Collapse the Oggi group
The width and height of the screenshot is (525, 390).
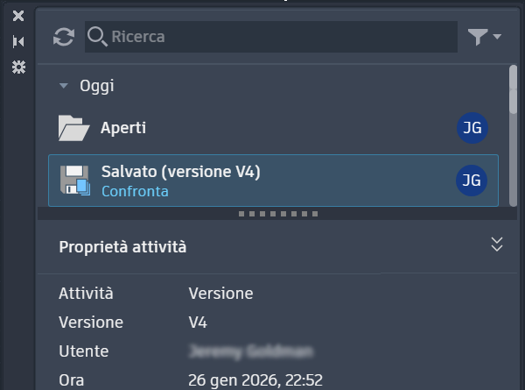(64, 86)
